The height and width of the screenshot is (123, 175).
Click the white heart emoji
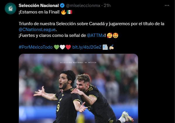point(62,47)
